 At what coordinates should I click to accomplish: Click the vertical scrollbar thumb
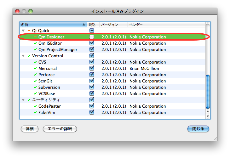tap(208, 91)
